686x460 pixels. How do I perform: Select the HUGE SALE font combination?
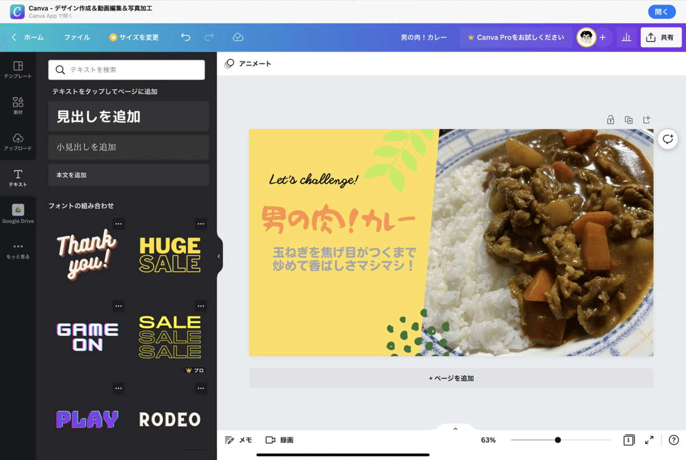click(x=170, y=255)
